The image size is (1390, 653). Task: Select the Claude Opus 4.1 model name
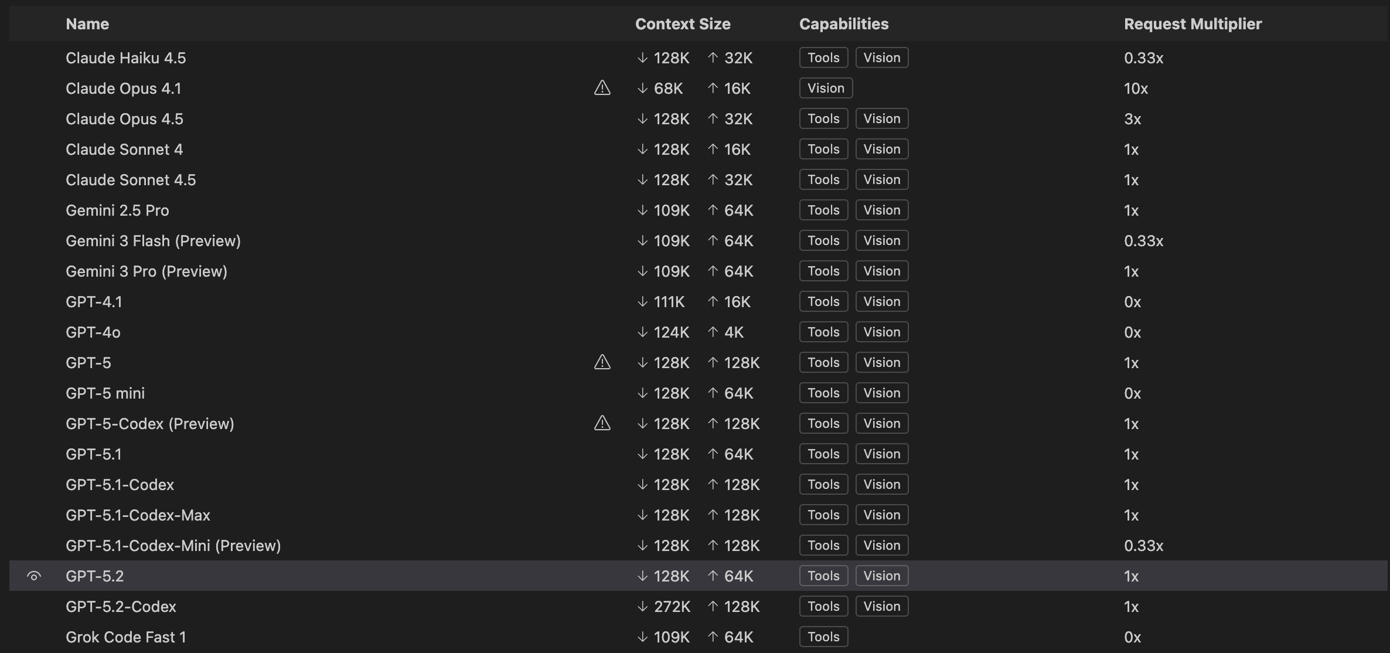coord(124,89)
